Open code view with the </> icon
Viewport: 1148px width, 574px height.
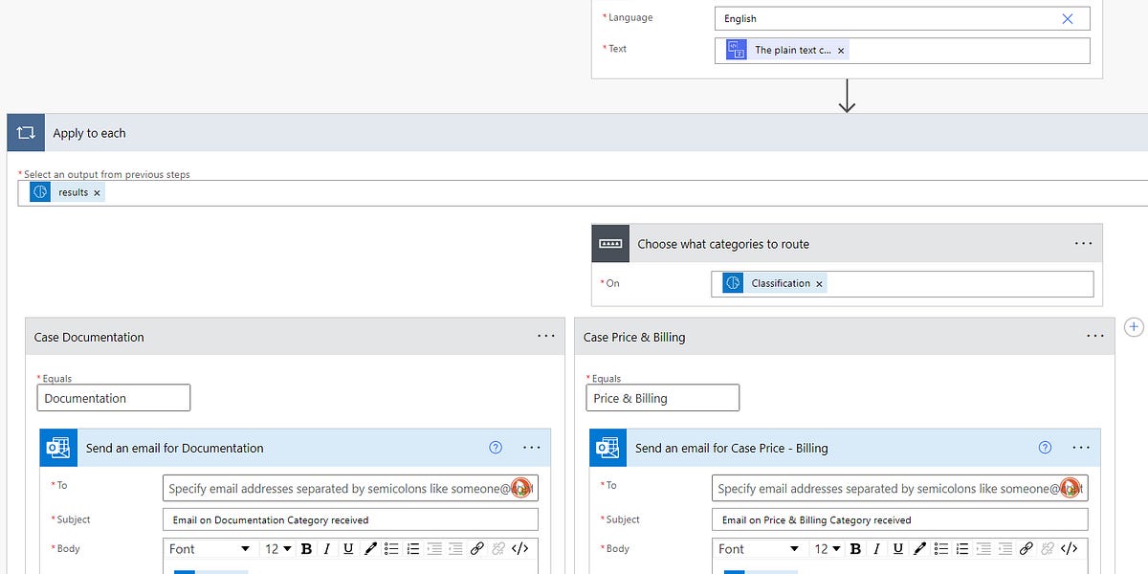point(519,548)
